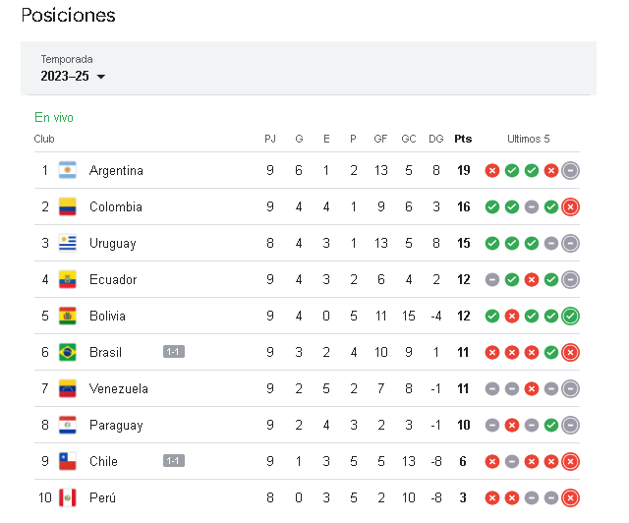Click the Uruguay flag icon
Image resolution: width=629 pixels, height=523 pixels.
point(68,243)
